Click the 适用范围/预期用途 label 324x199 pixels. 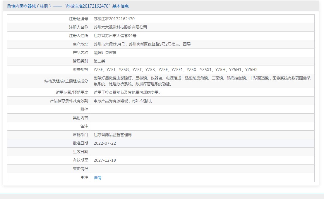[x=72, y=92]
